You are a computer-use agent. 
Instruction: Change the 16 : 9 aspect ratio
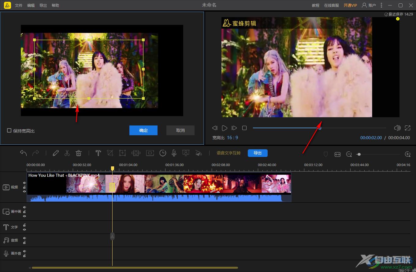tap(232, 138)
